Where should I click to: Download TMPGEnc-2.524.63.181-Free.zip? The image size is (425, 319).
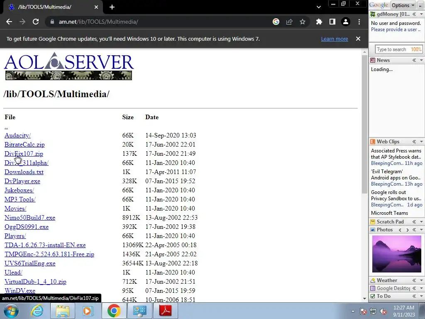point(49,254)
